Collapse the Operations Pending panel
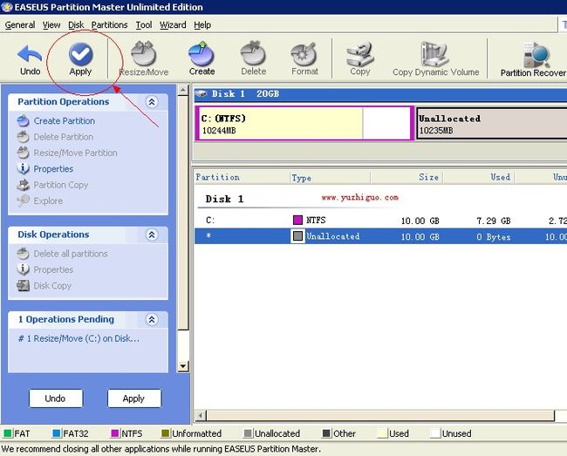This screenshot has width=567, height=456. point(152,319)
